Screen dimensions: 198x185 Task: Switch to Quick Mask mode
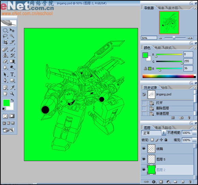click(12, 116)
